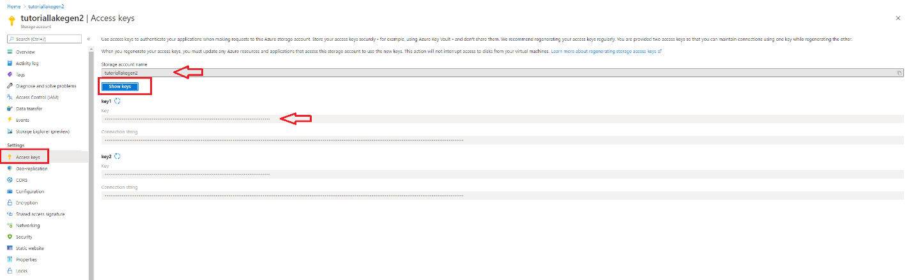
Task: Go to Home breadcrumb link
Action: (13, 6)
